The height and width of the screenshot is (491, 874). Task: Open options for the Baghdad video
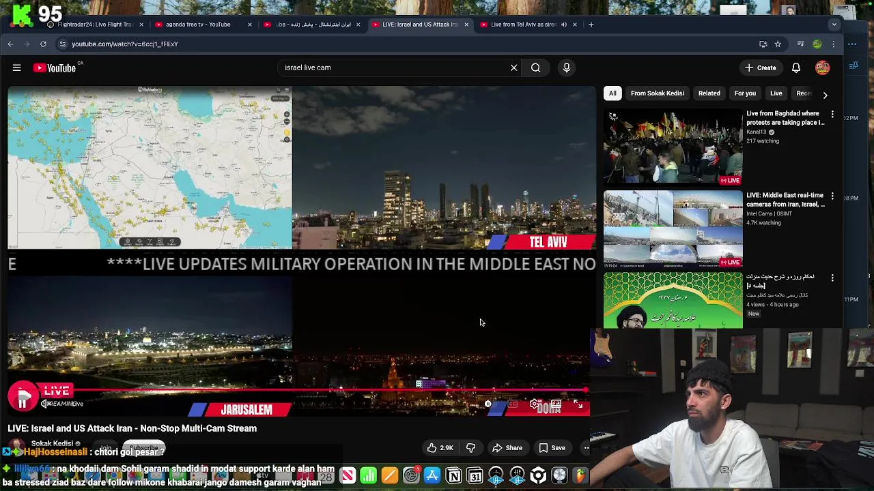[x=832, y=114]
